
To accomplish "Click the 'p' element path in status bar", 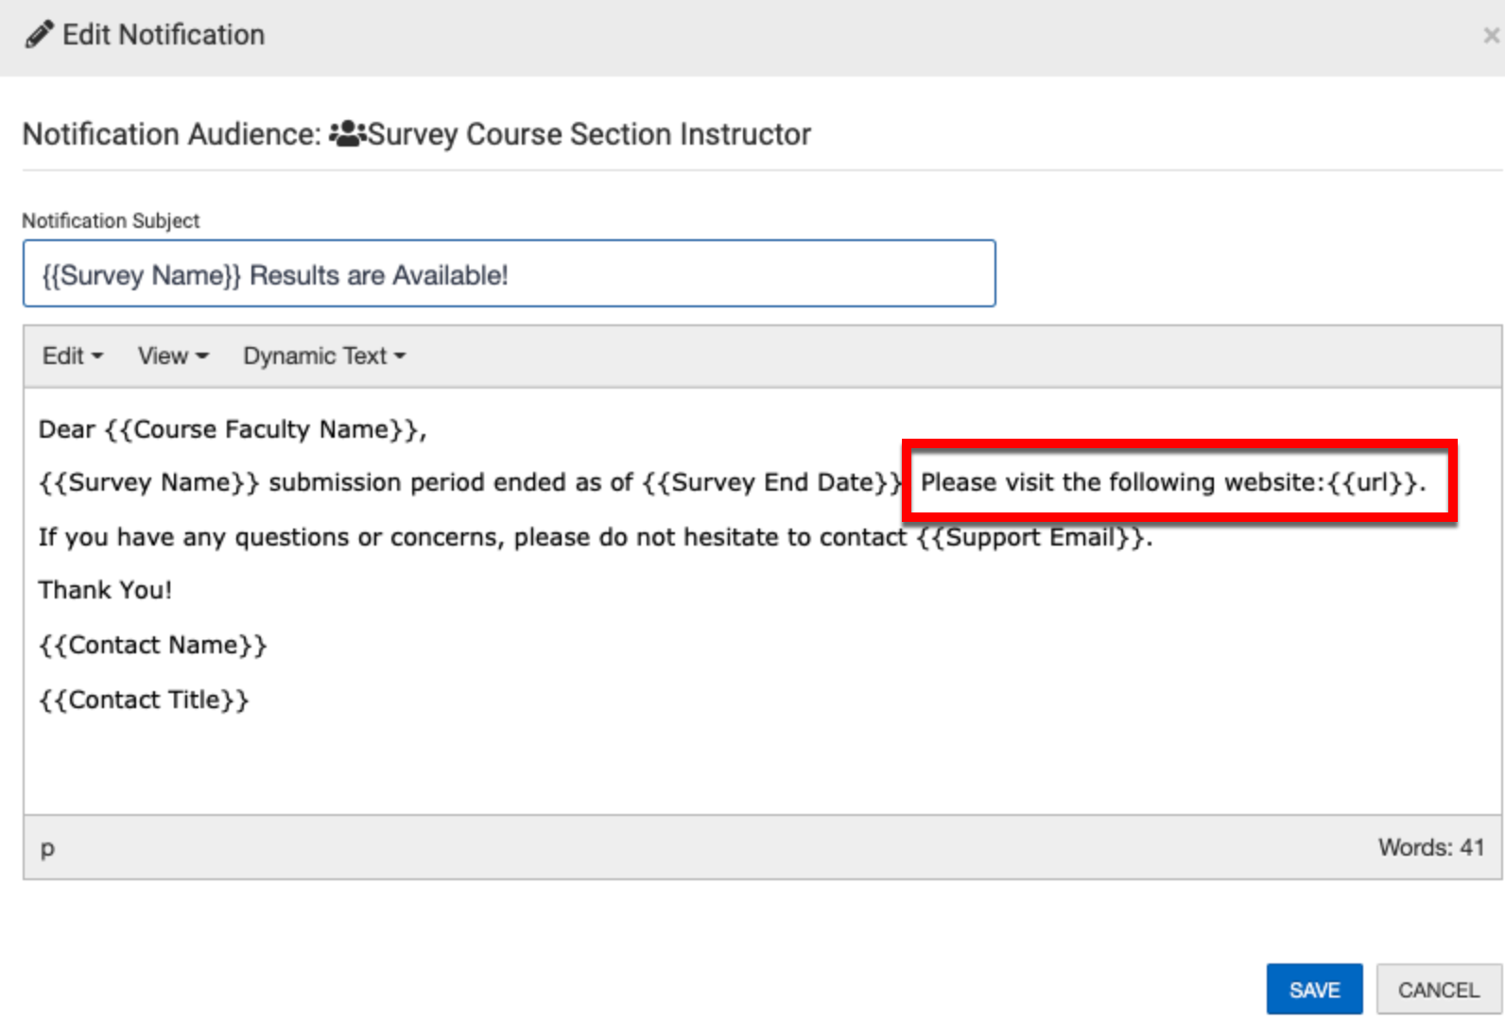I will (47, 848).
